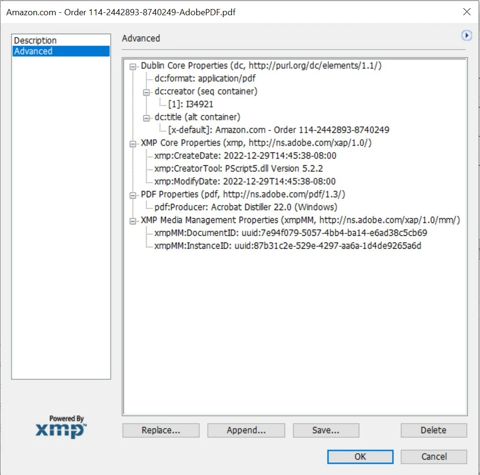Open the Advanced panel flyout arrow menu
Screen dimensions: 480x475
(x=467, y=36)
